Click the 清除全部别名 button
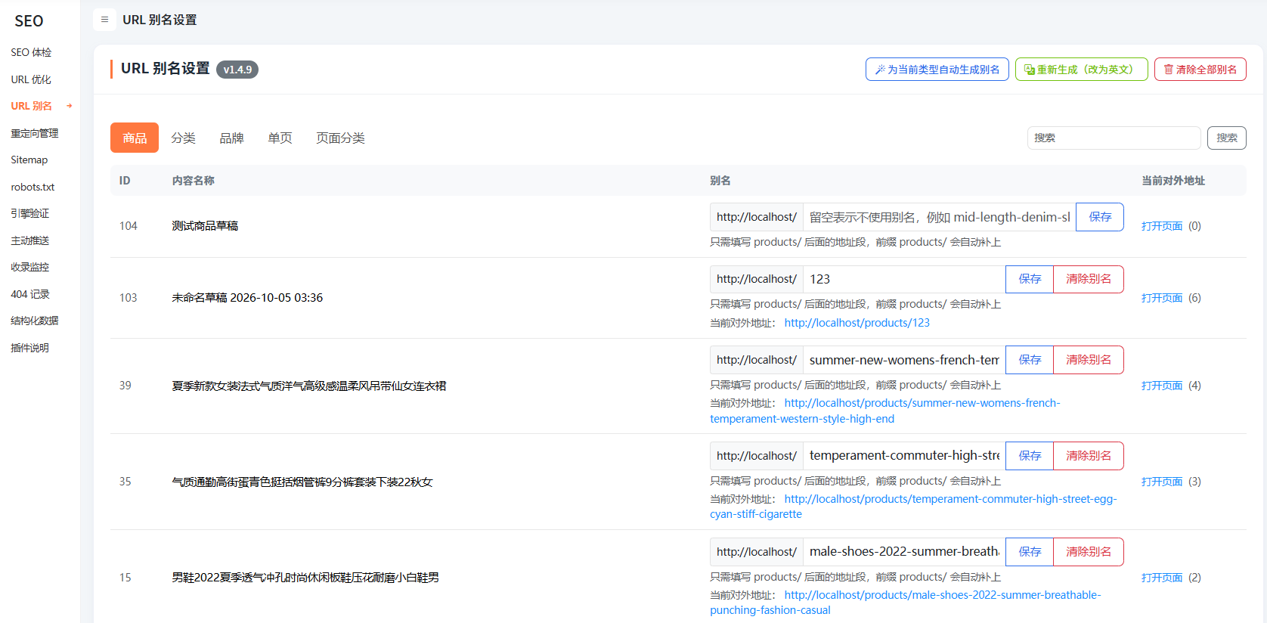Viewport: 1267px width, 623px height. point(1200,70)
